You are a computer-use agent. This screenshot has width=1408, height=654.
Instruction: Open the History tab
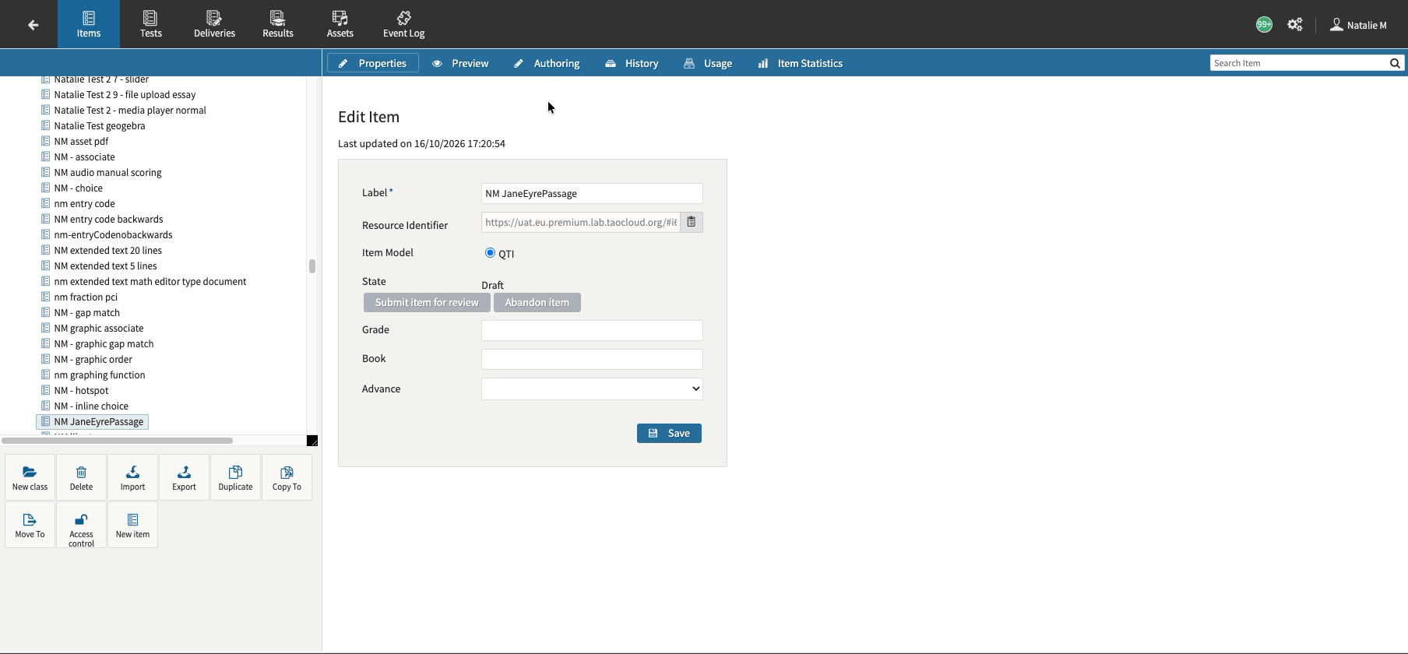coord(632,63)
